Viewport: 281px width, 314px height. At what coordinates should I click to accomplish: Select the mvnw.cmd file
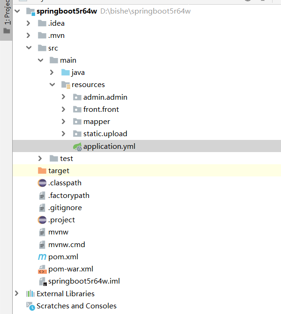67,244
